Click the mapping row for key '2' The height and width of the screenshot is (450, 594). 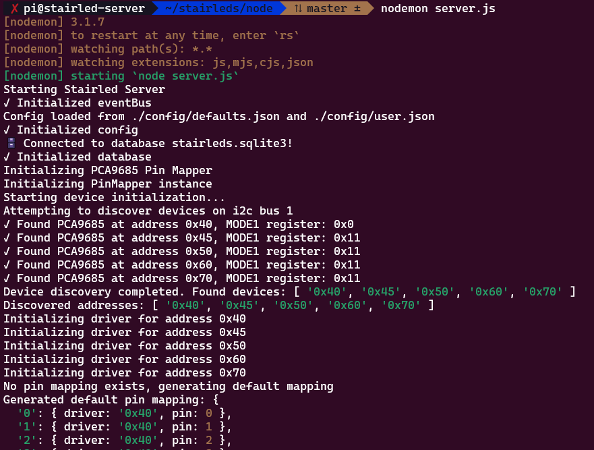pyautogui.click(x=125, y=440)
